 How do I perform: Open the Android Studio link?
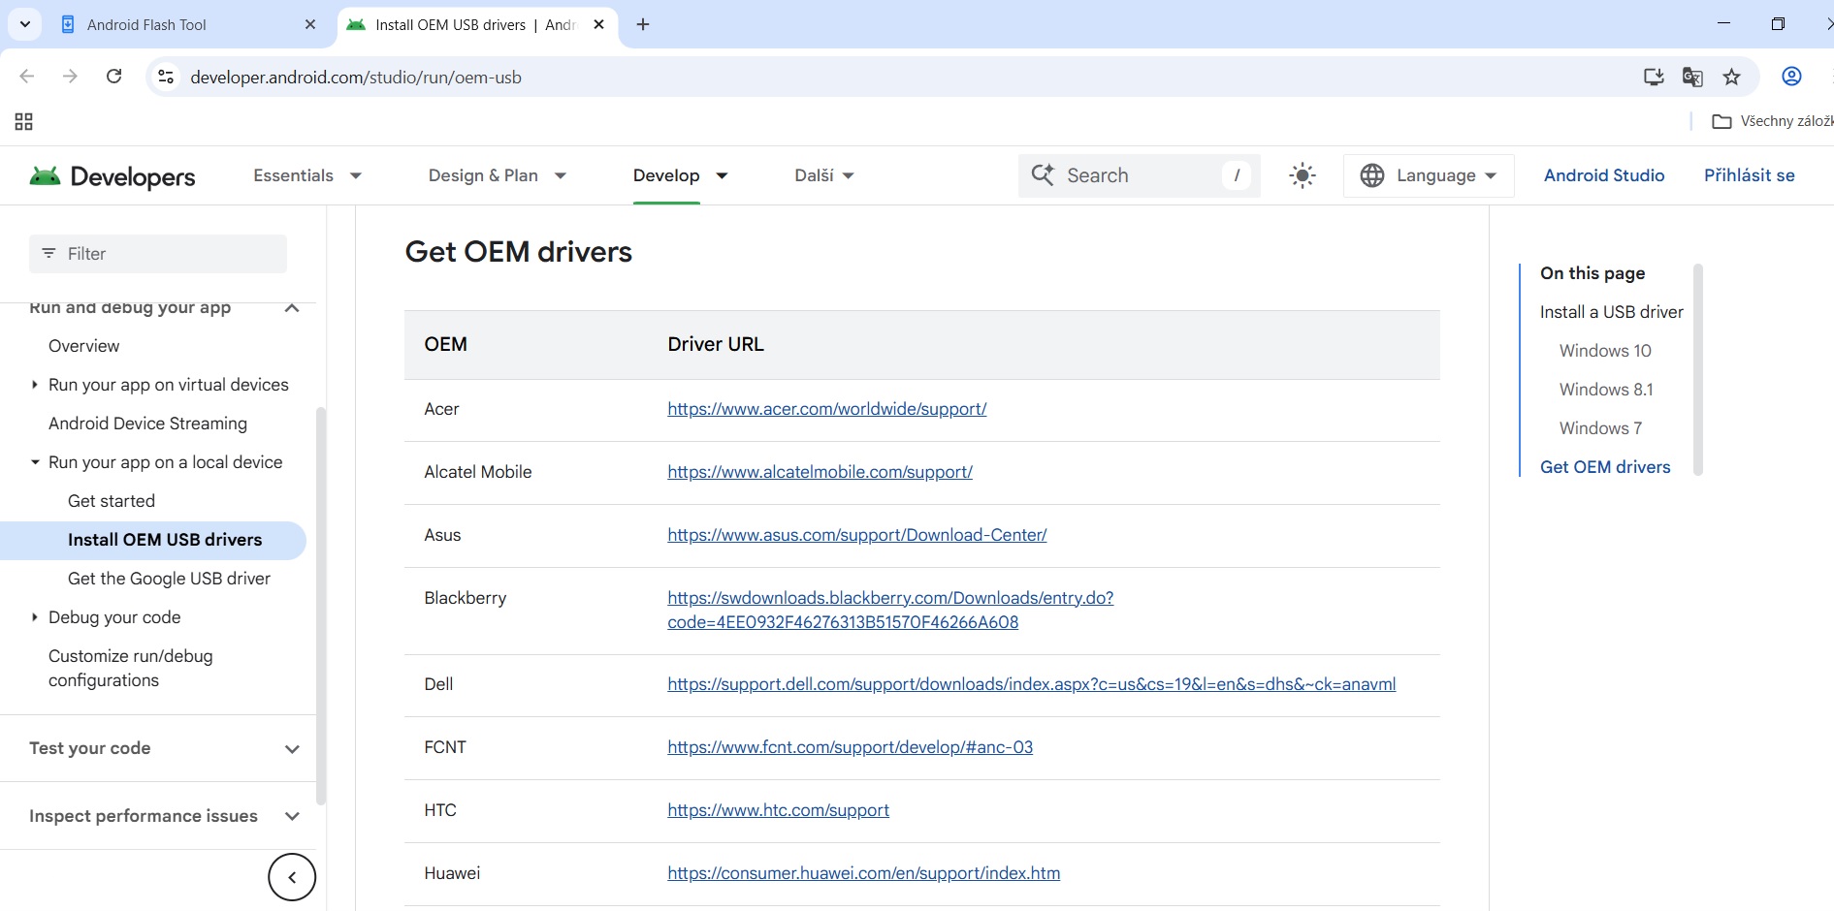tap(1604, 175)
